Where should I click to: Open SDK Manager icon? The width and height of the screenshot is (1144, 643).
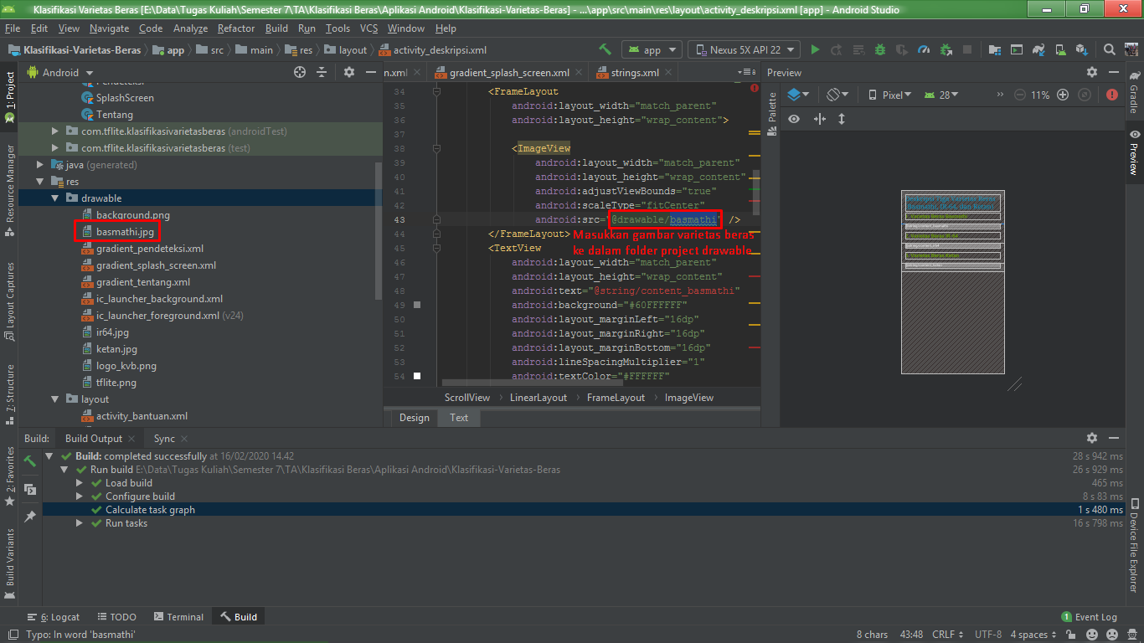coord(1081,49)
